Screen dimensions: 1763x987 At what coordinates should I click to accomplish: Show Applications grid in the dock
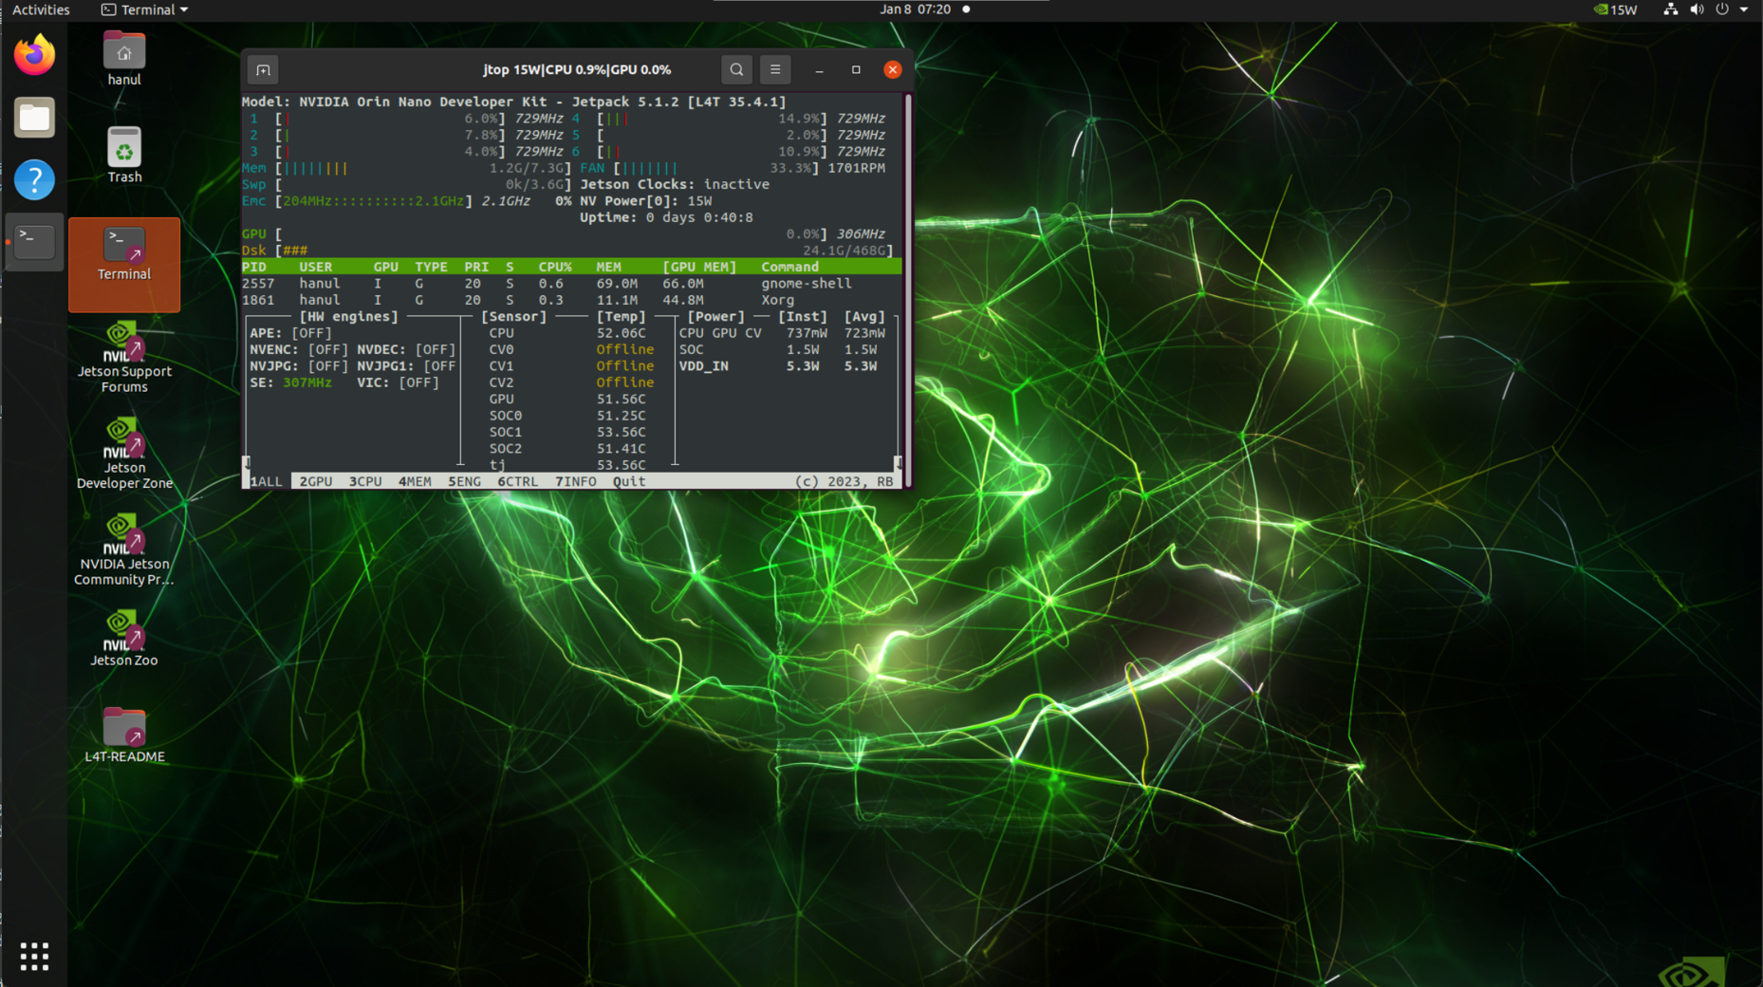click(x=34, y=956)
